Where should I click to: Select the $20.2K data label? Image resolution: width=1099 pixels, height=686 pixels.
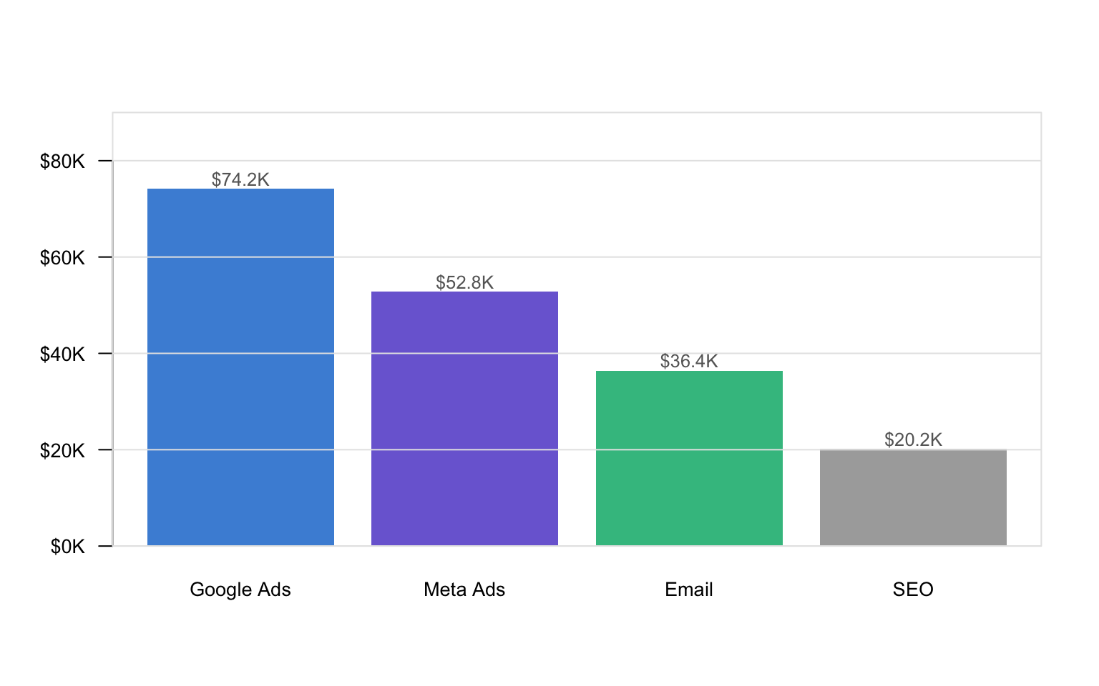913,439
